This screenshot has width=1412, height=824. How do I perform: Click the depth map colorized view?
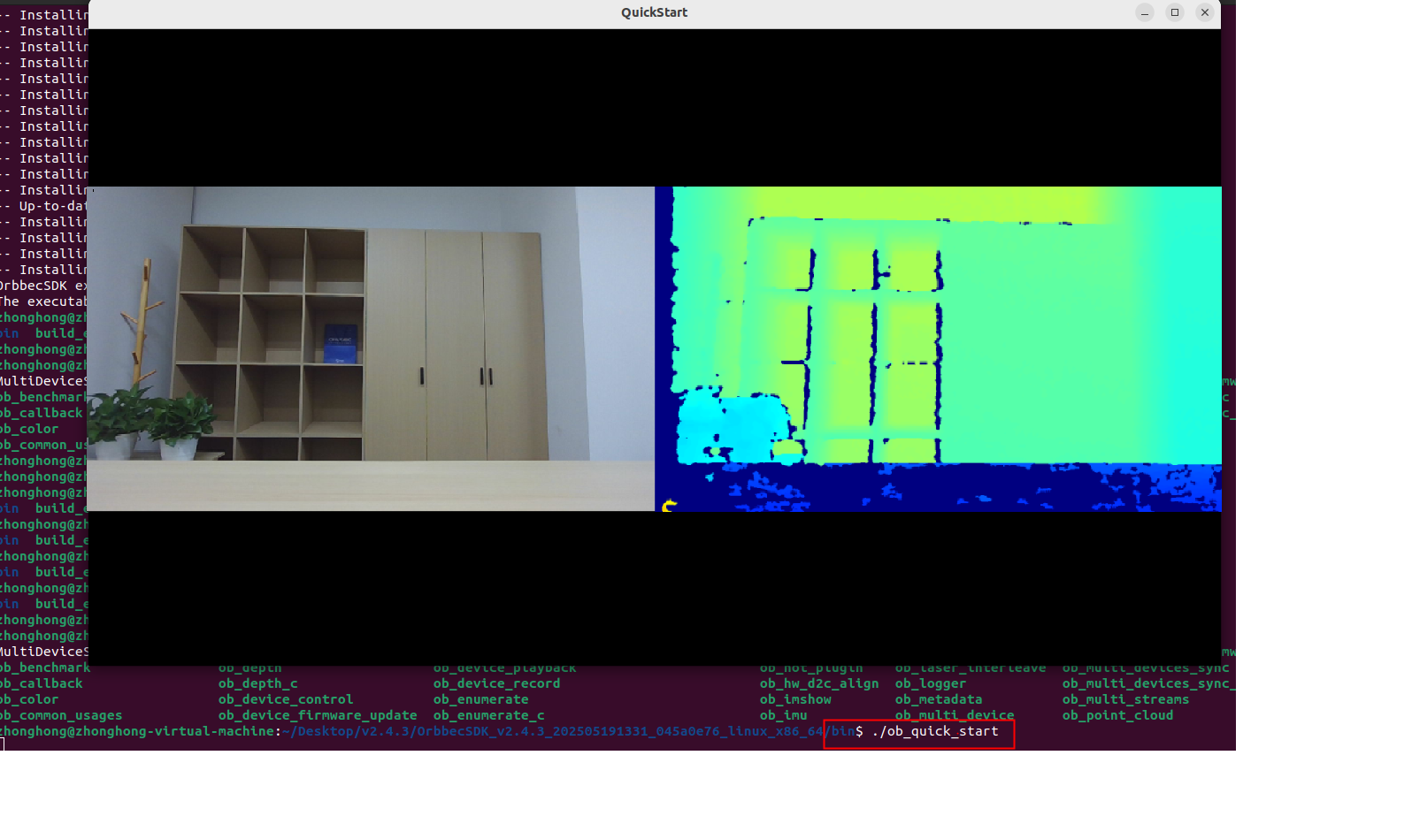pos(938,348)
